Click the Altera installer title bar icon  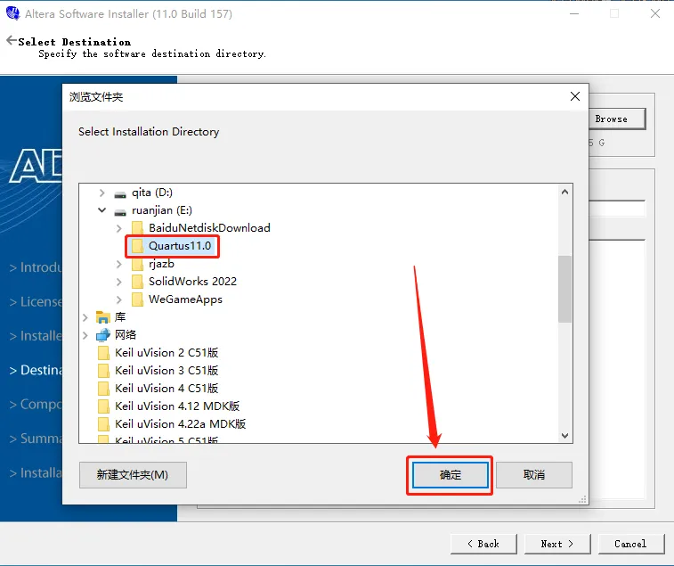(x=12, y=13)
